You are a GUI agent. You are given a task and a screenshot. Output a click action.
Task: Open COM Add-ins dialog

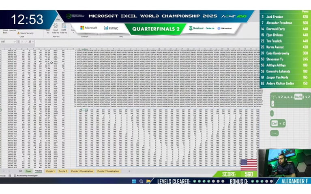[64, 28]
